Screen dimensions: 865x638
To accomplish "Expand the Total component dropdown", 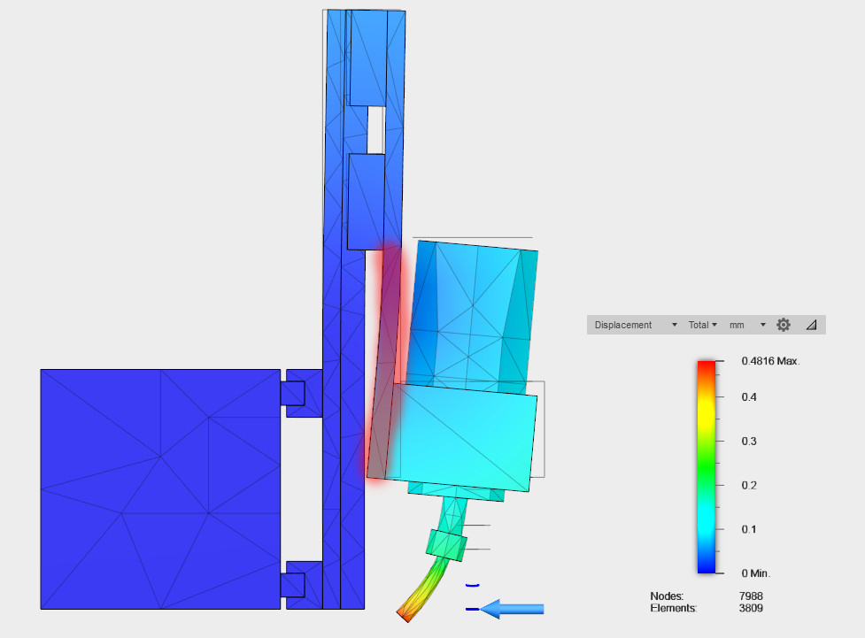I will click(x=702, y=325).
